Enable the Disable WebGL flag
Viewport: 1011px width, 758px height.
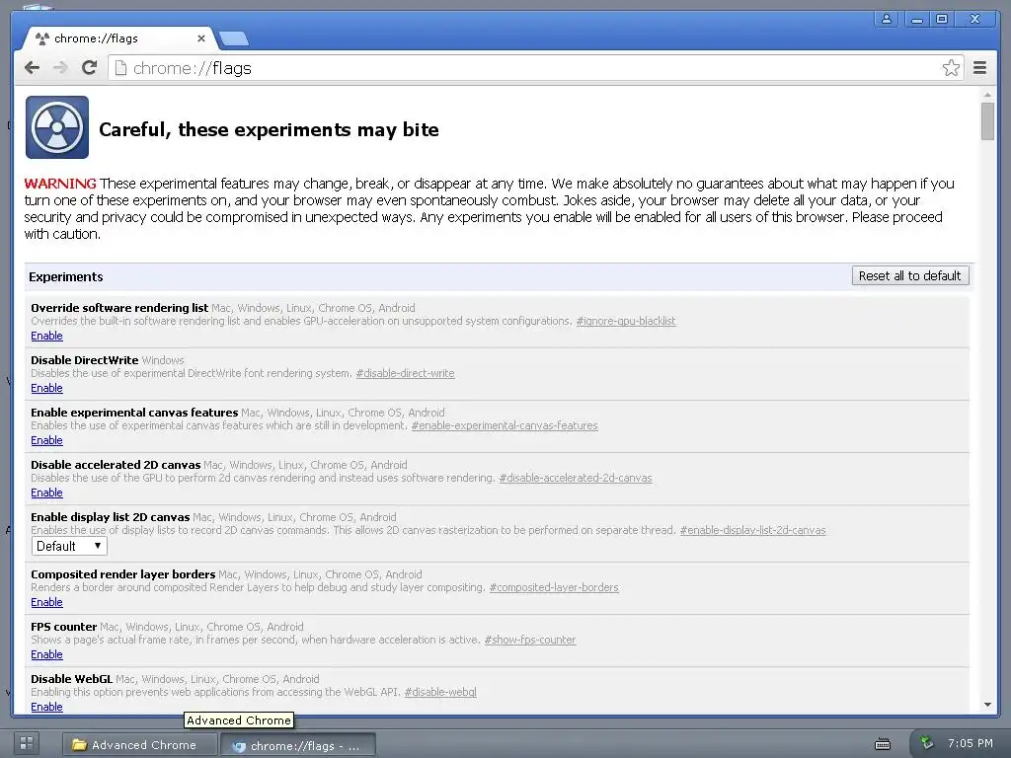click(x=46, y=707)
